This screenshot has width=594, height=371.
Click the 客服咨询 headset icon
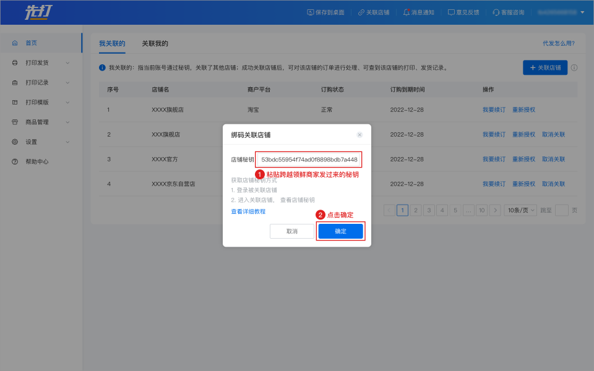point(496,12)
